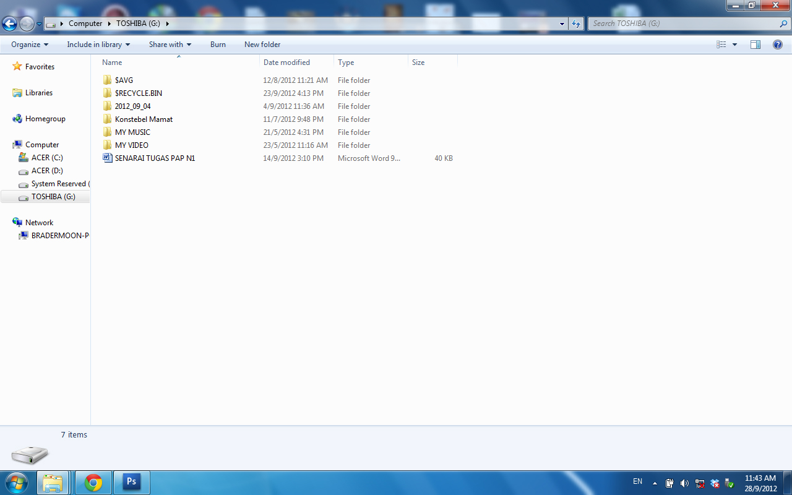The height and width of the screenshot is (495, 792).
Task: Open the Organize dropdown
Action: tap(28, 44)
